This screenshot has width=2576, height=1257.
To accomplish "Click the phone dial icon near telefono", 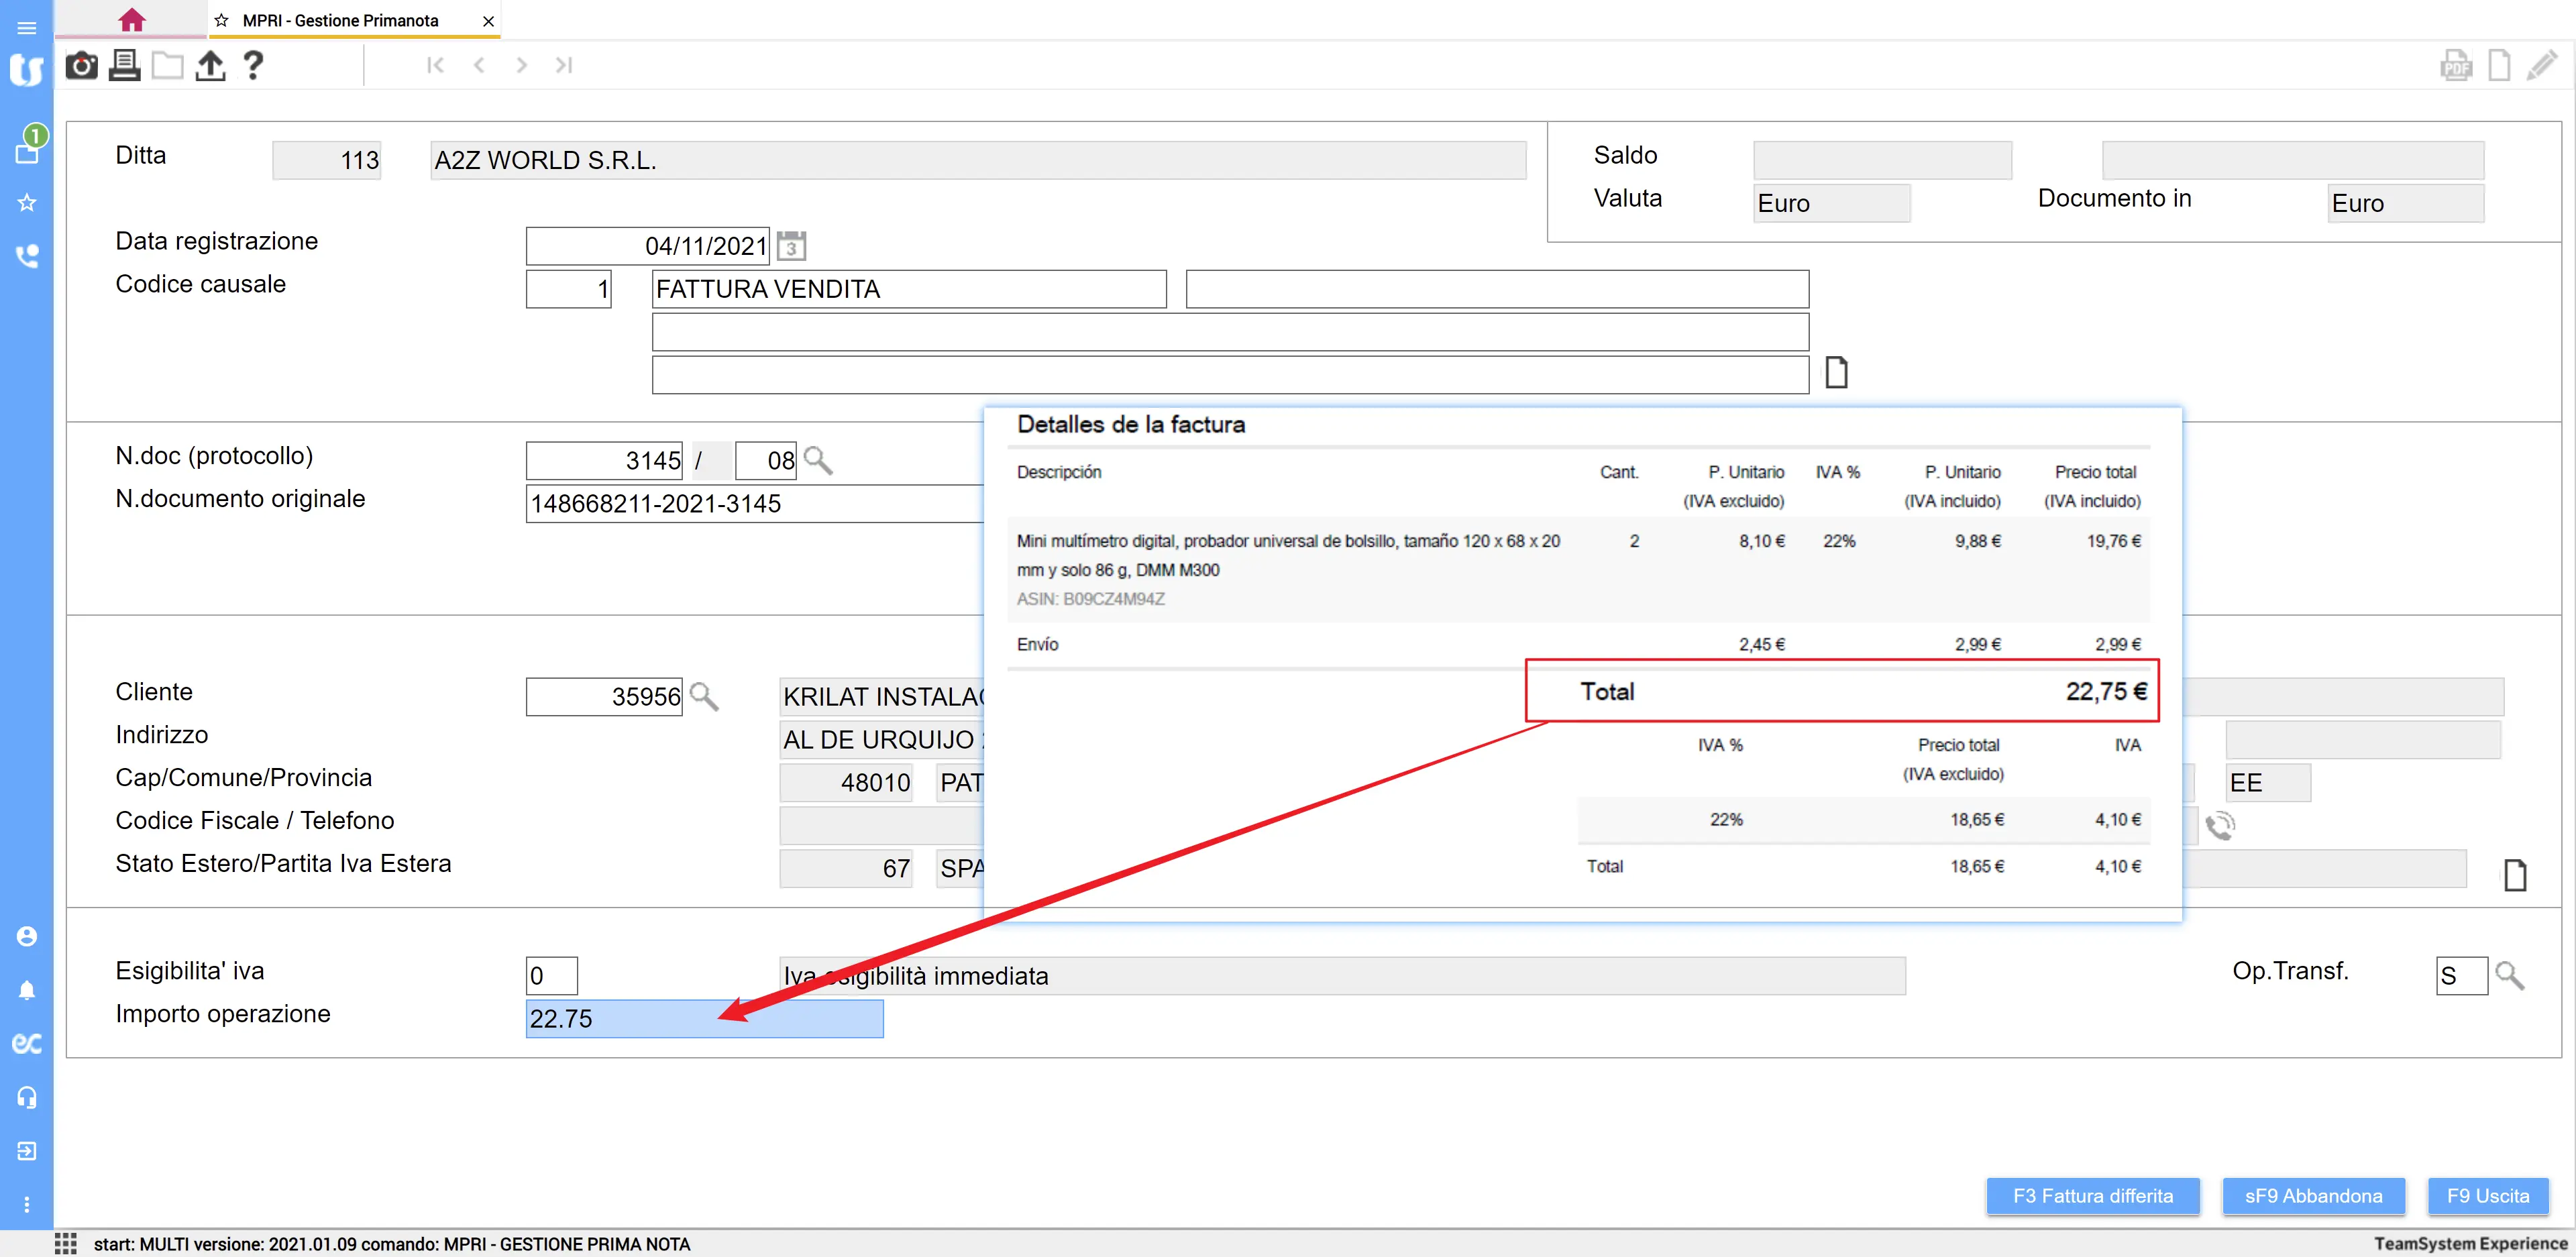I will click(x=2220, y=825).
